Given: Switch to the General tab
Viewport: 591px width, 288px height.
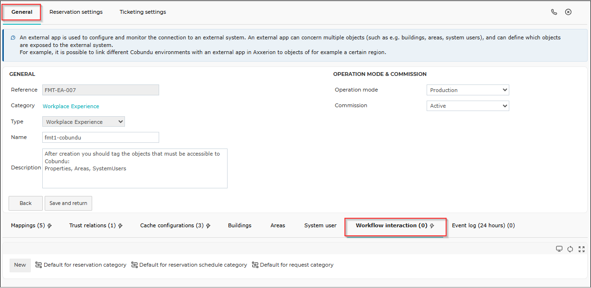Looking at the screenshot, I should point(22,12).
